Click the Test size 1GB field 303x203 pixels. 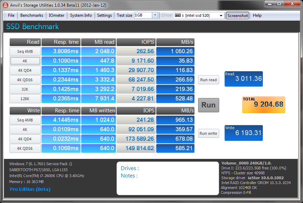coord(143,15)
